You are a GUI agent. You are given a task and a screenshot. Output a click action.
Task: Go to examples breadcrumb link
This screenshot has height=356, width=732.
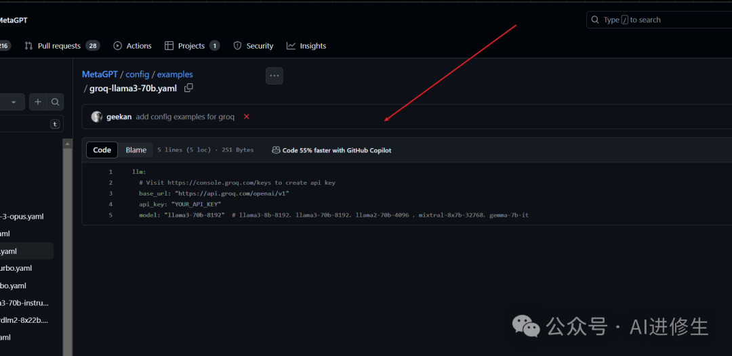click(x=175, y=74)
